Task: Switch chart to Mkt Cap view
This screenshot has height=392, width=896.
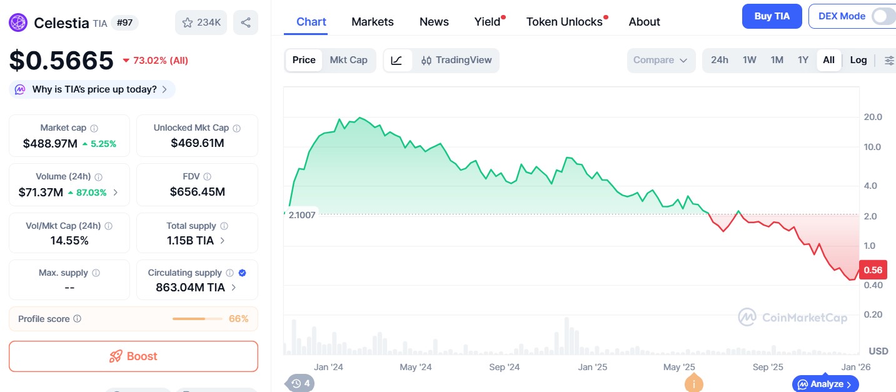Action: click(x=348, y=60)
